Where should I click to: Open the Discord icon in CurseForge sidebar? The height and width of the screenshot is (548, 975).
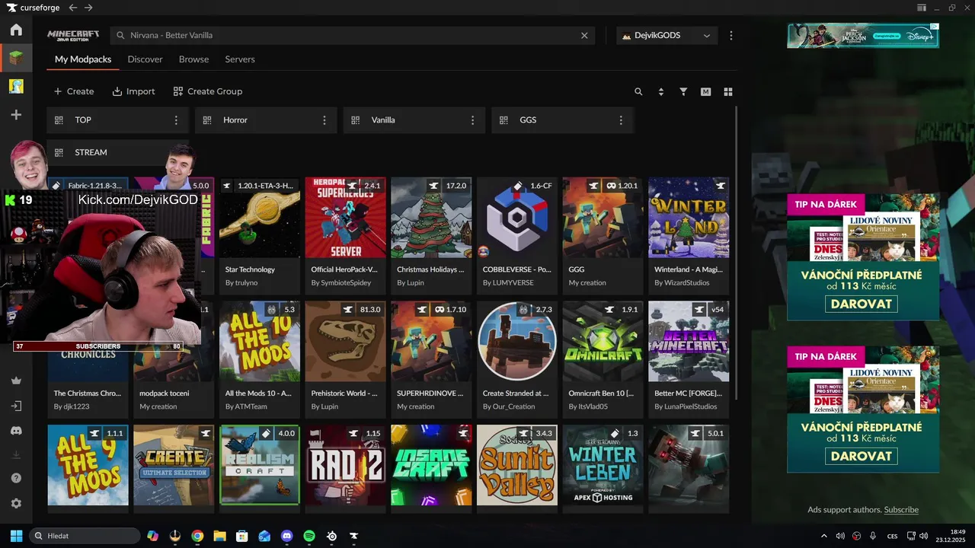tap(16, 431)
